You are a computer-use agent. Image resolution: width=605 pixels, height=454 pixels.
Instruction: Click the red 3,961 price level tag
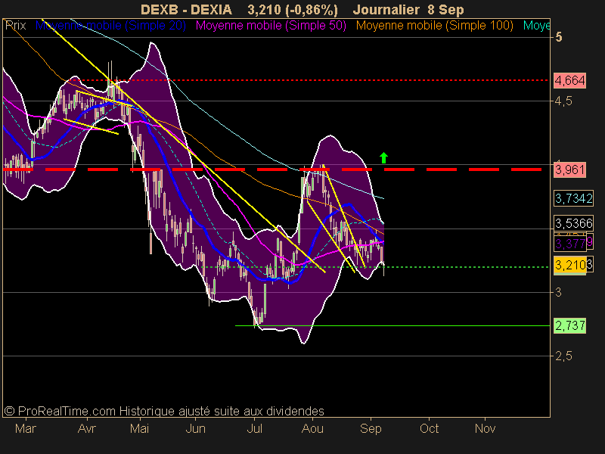[x=570, y=169]
